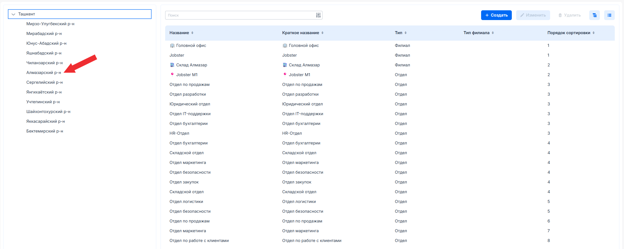Select the Отдел логистики row
The width and height of the screenshot is (624, 249).
[186, 202]
